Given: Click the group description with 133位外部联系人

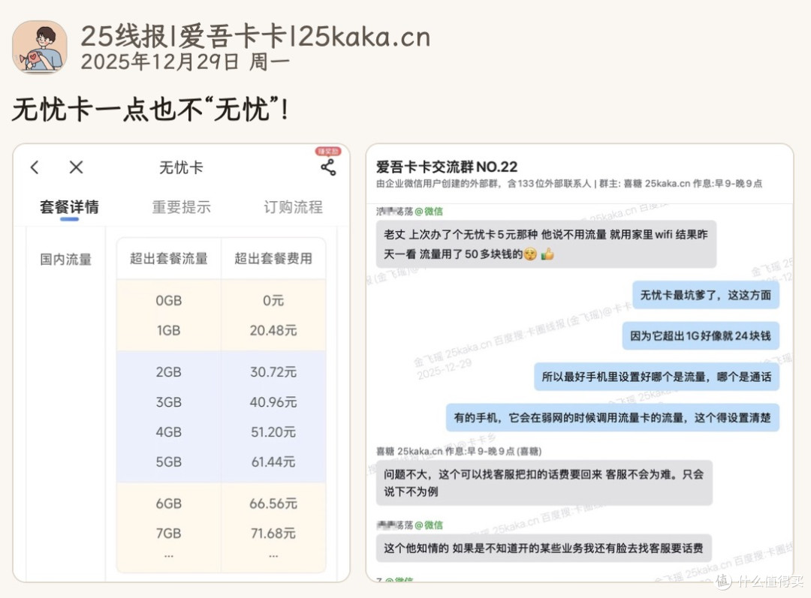Looking at the screenshot, I should click(x=569, y=184).
